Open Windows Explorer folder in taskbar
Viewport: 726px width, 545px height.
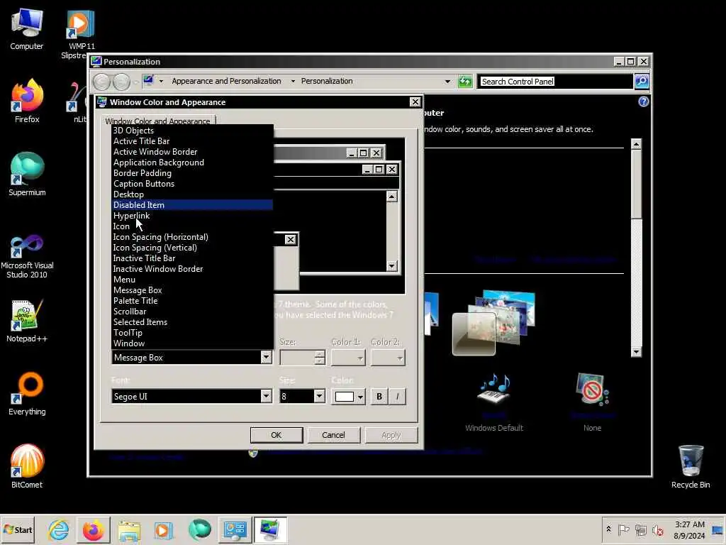pyautogui.click(x=129, y=529)
